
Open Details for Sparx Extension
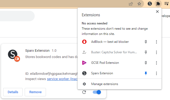pyautogui.click(x=13, y=92)
